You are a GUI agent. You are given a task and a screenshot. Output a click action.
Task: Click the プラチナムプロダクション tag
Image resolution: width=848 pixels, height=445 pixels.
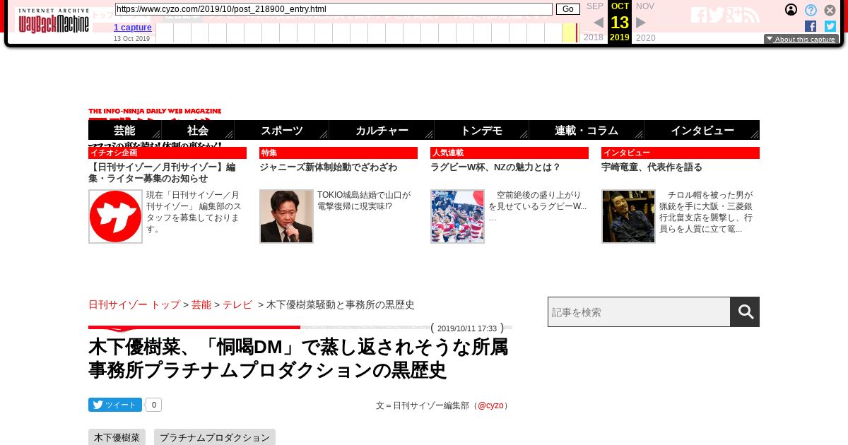click(x=215, y=437)
